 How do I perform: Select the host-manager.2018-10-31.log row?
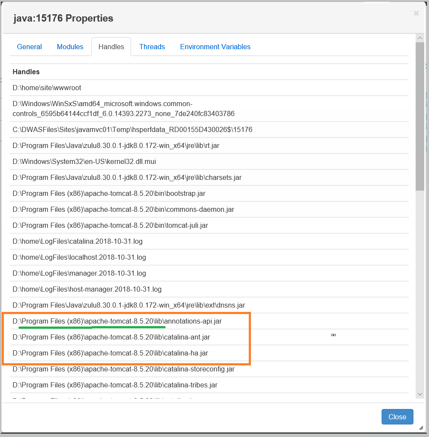pyautogui.click(x=87, y=289)
